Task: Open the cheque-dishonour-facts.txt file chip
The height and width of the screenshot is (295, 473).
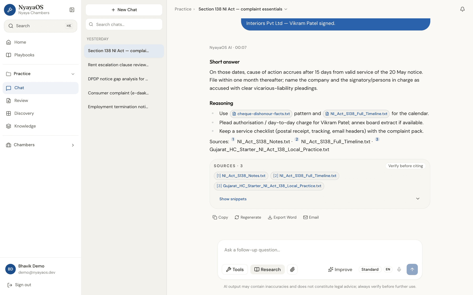Action: (x=261, y=114)
